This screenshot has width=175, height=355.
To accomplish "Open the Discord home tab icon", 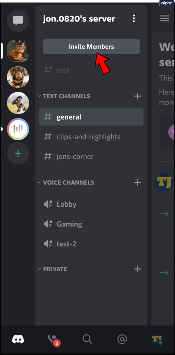I will pos(18,339).
